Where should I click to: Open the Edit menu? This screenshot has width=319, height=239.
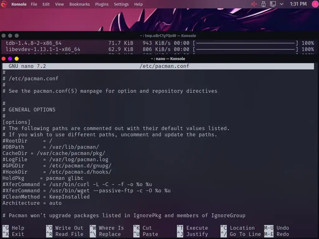[x=46, y=4]
